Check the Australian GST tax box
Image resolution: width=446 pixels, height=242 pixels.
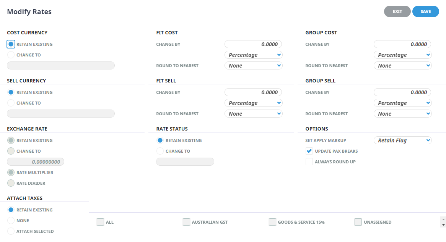tap(186, 222)
